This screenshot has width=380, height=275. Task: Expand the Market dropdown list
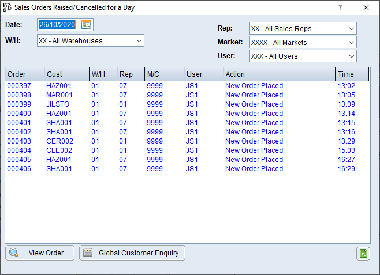[351, 42]
